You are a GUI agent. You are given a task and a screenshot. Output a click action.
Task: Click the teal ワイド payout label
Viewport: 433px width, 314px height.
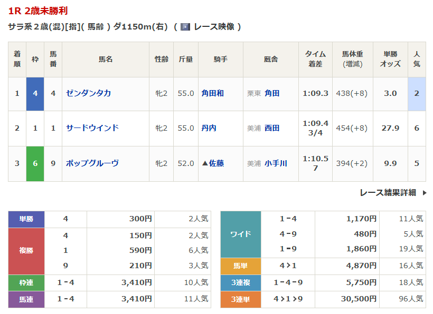point(241,234)
